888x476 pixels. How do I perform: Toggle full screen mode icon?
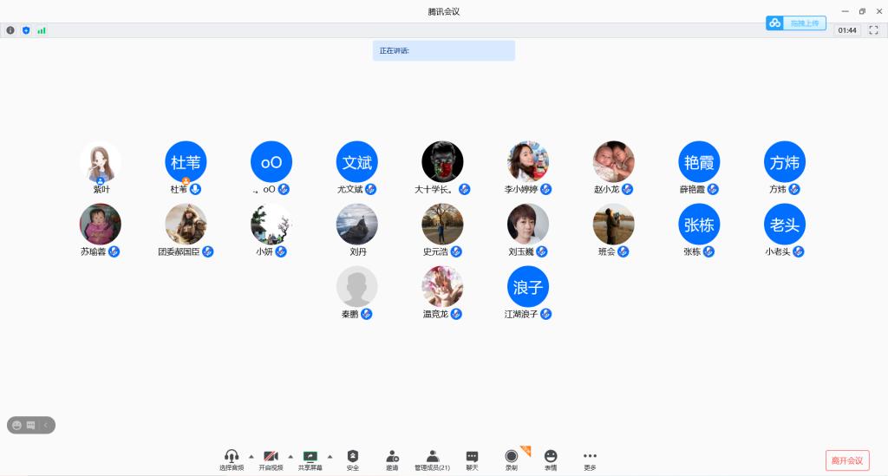(873, 30)
